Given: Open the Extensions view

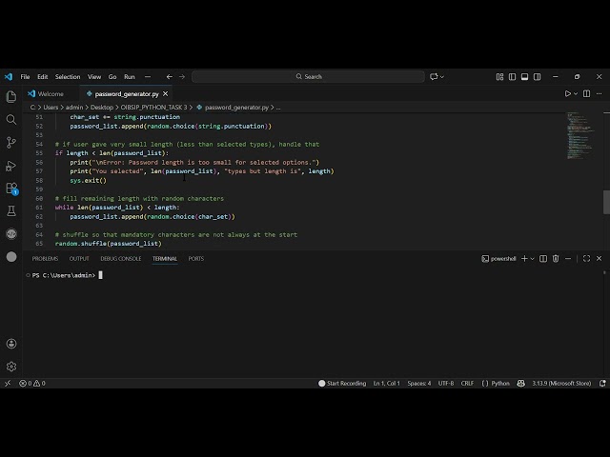Looking at the screenshot, I should pyautogui.click(x=11, y=189).
